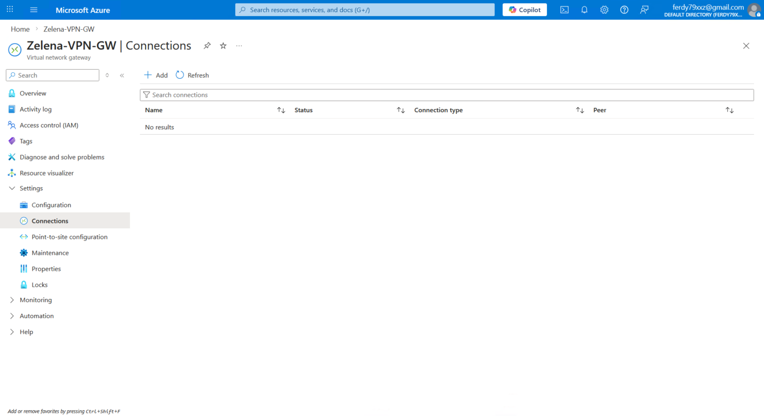This screenshot has width=764, height=416.
Task: Go to Access control (IAM)
Action: click(49, 125)
